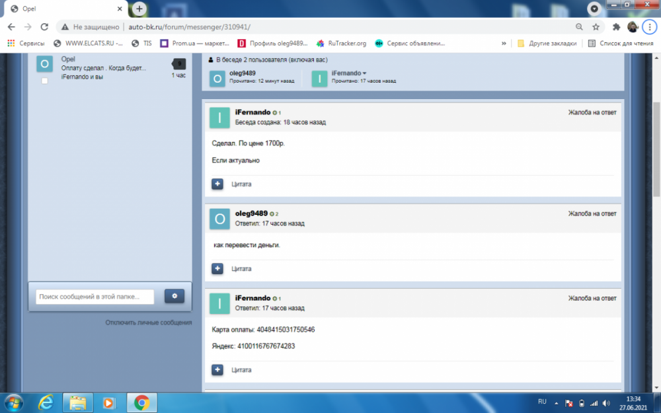Quote the Сделал. По цене 1700р message
Screen dimensions: 661x413
click(241, 184)
